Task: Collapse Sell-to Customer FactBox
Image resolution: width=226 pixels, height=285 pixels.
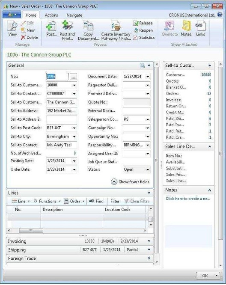Action: click(210, 65)
